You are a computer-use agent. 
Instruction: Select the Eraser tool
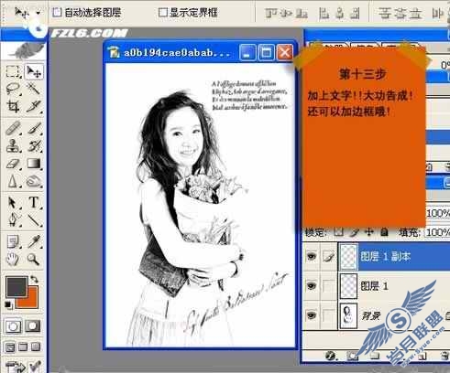pos(13,164)
